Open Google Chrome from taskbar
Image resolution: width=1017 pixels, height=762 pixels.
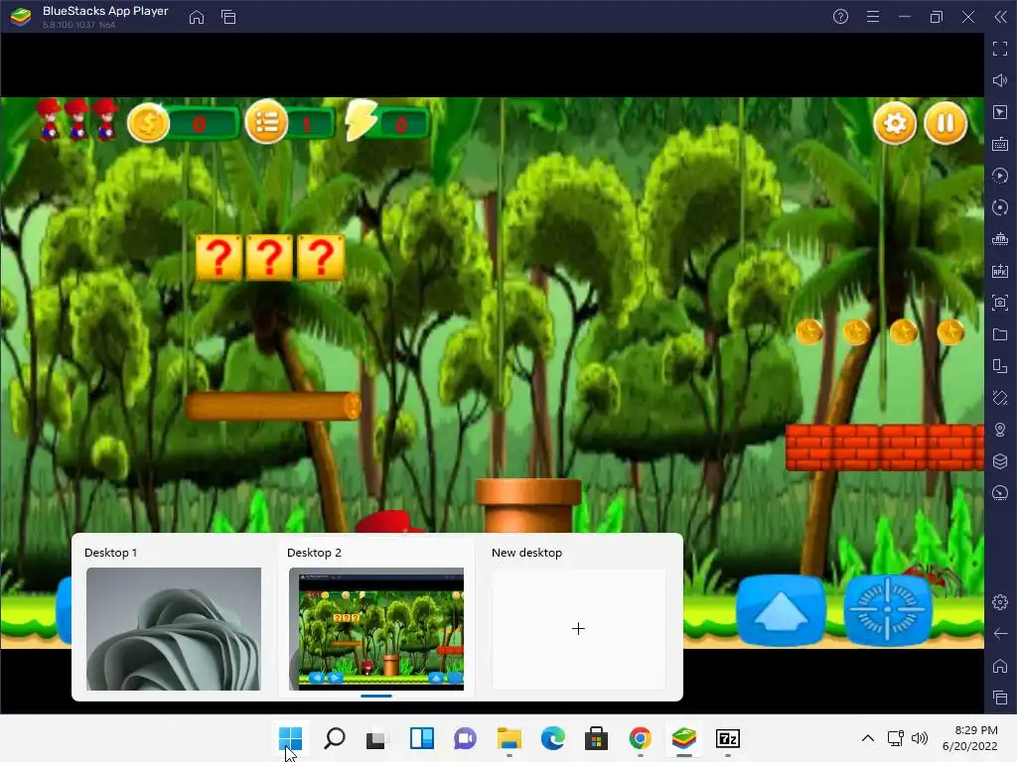pos(641,738)
